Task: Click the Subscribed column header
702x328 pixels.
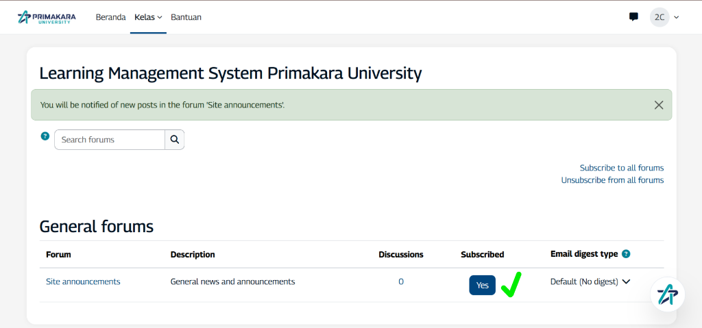Action: (482, 255)
